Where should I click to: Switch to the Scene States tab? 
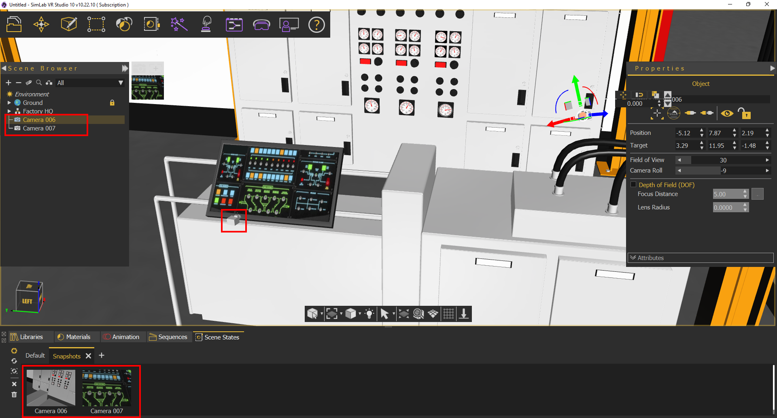click(x=218, y=337)
